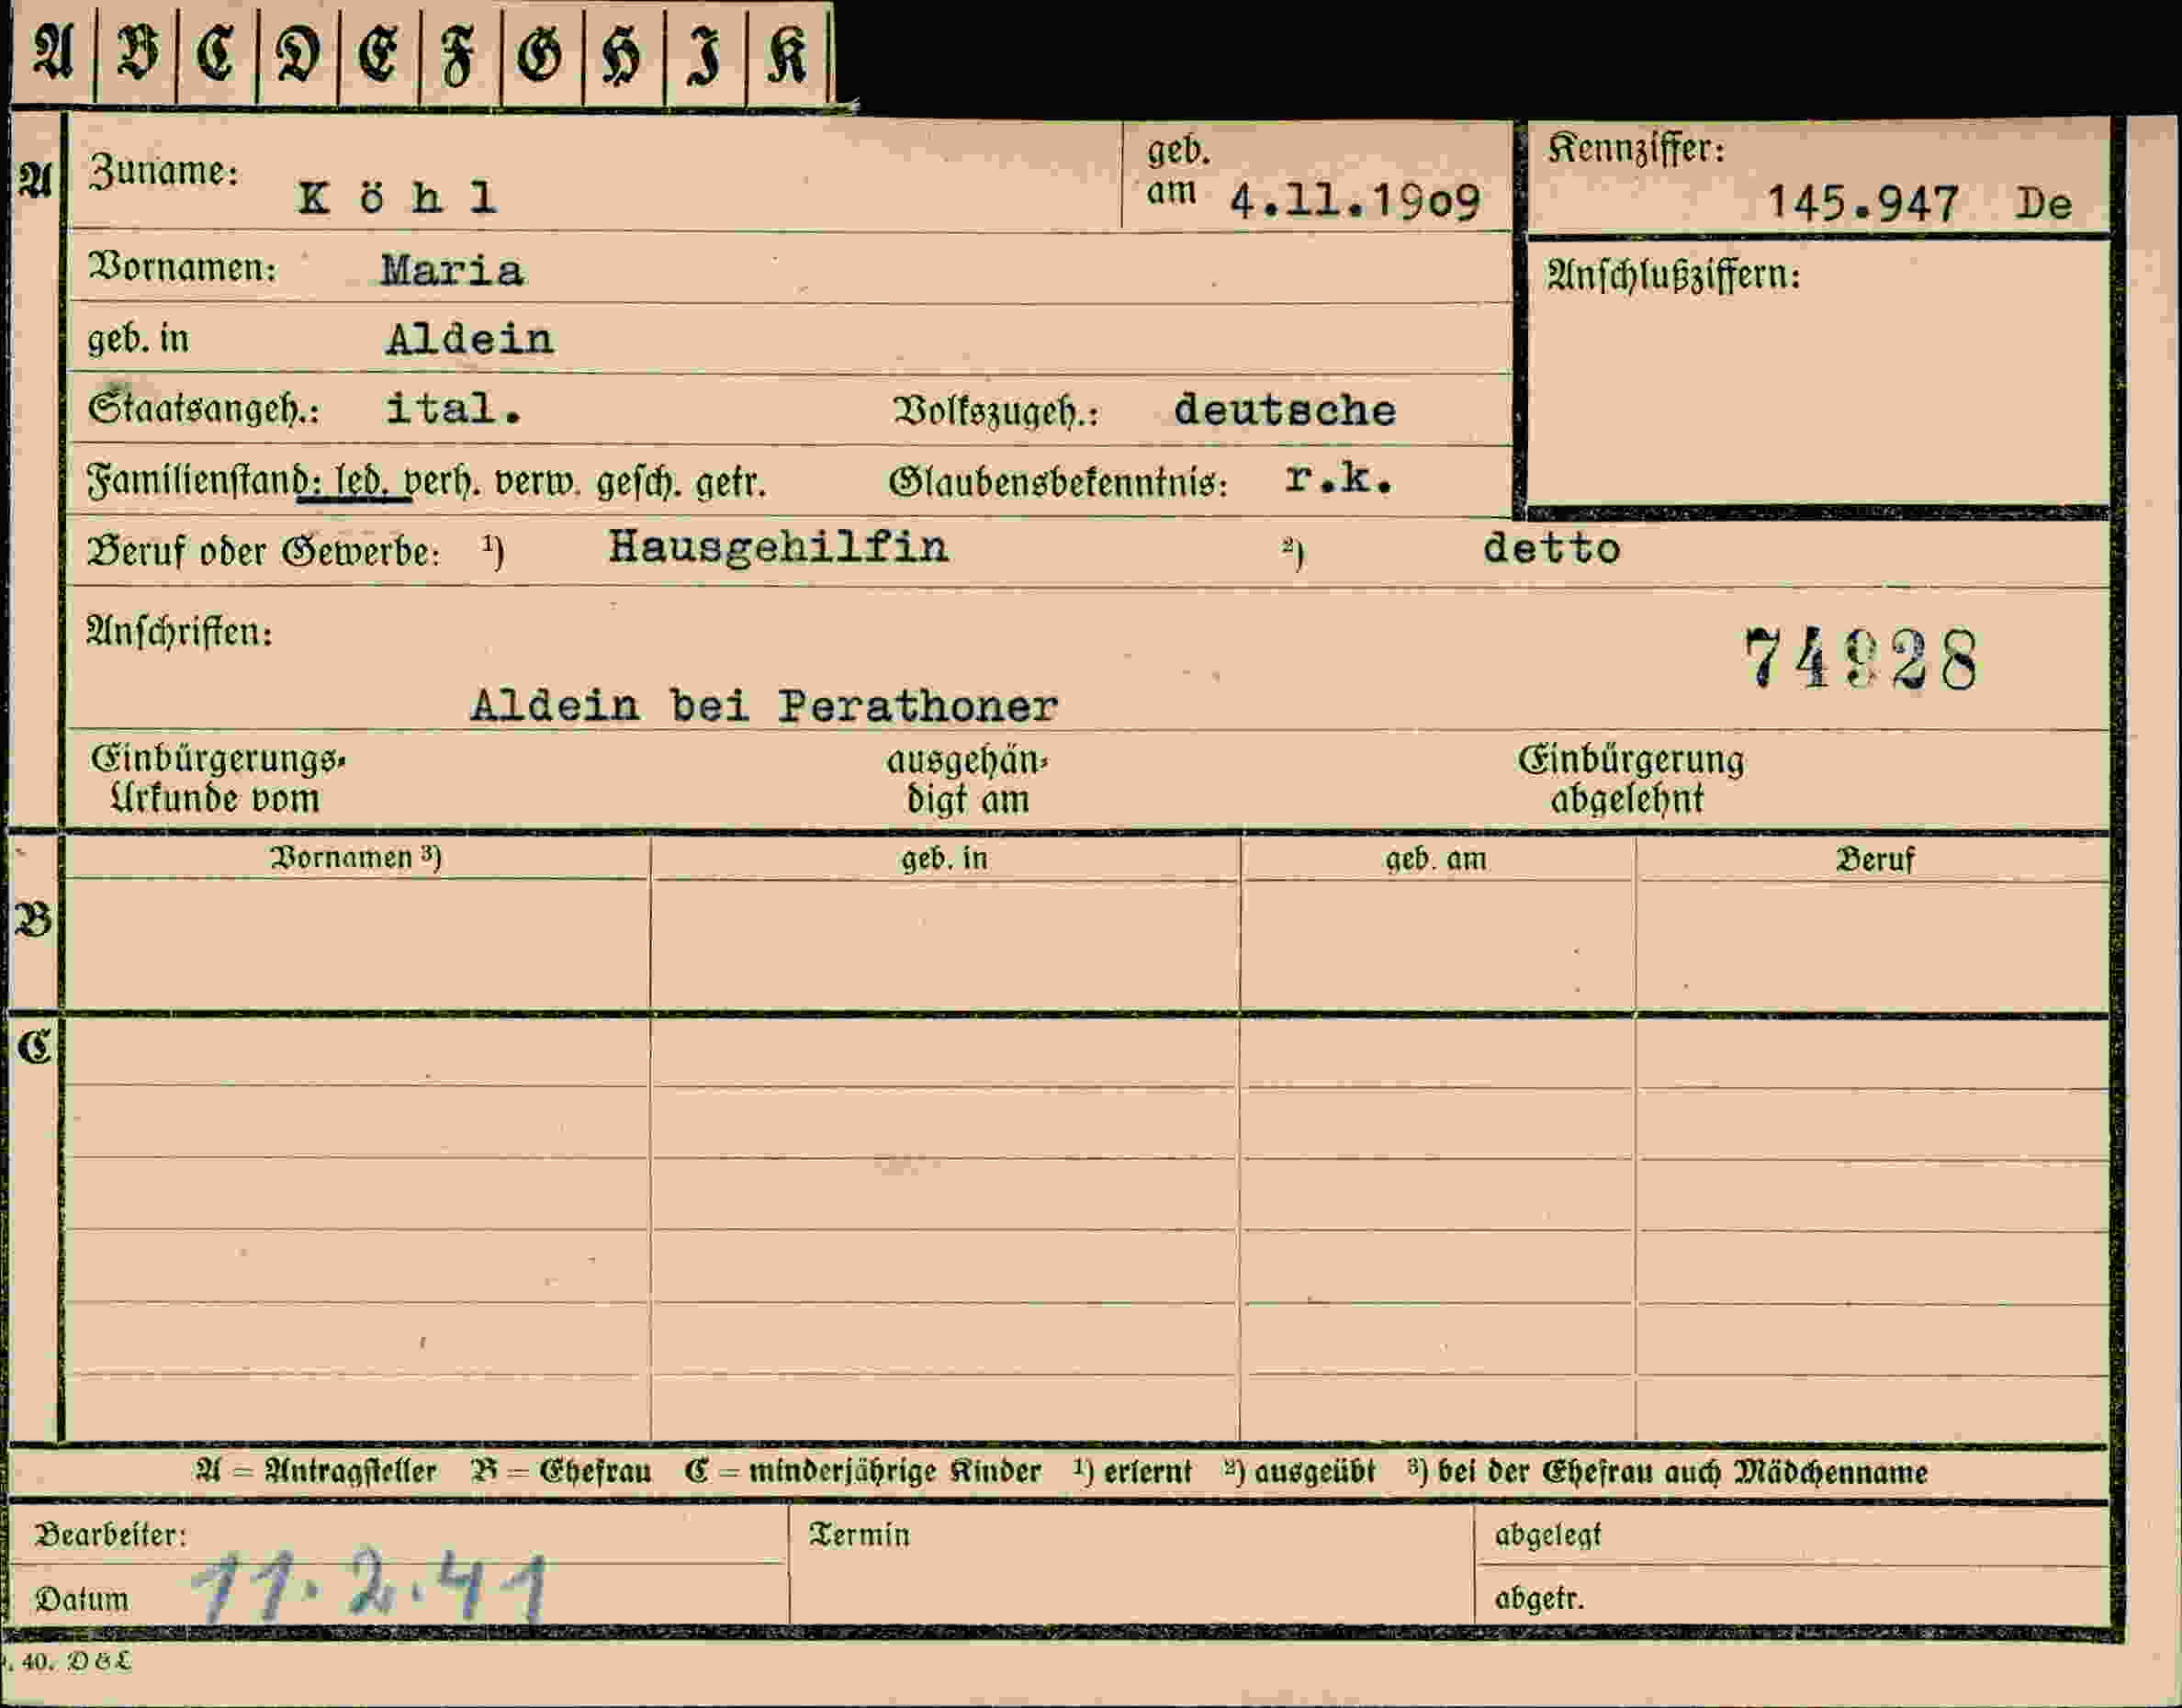This screenshot has height=1708, width=2182.
Task: Click the 'Glaubensbekenntnis:' label
Action: point(1058,483)
